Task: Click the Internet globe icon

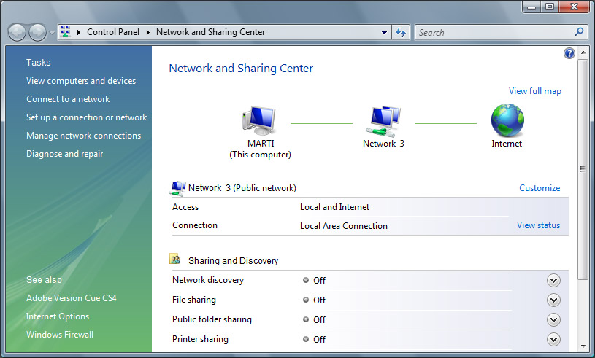Action: coord(507,120)
